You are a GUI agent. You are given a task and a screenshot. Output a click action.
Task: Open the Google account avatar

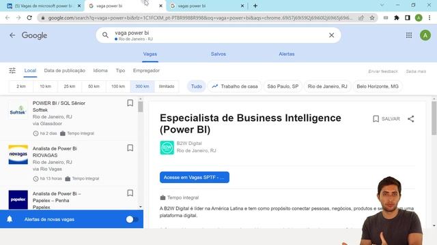[425, 35]
